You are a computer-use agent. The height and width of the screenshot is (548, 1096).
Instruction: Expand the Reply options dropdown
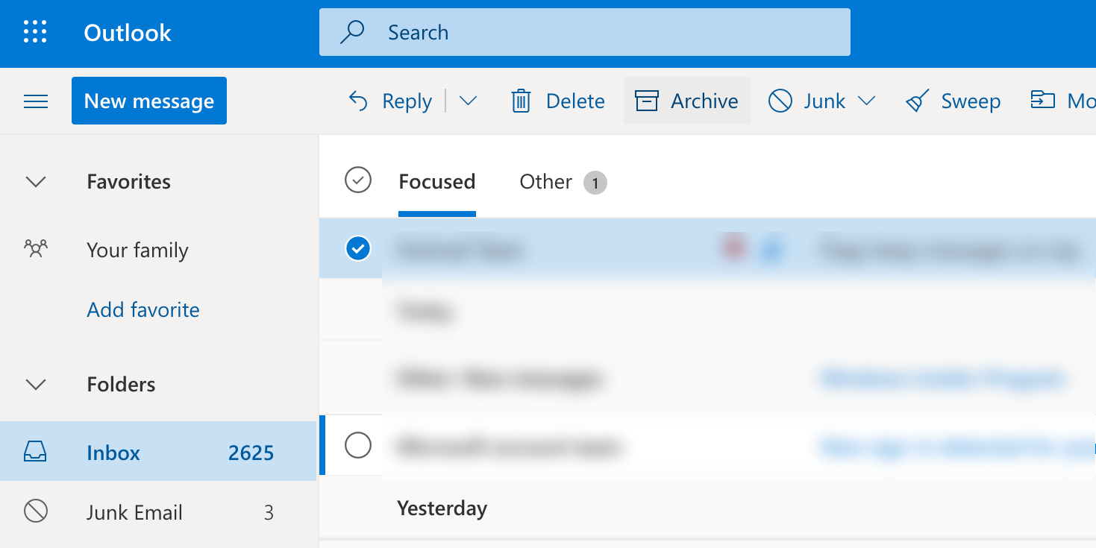[468, 100]
